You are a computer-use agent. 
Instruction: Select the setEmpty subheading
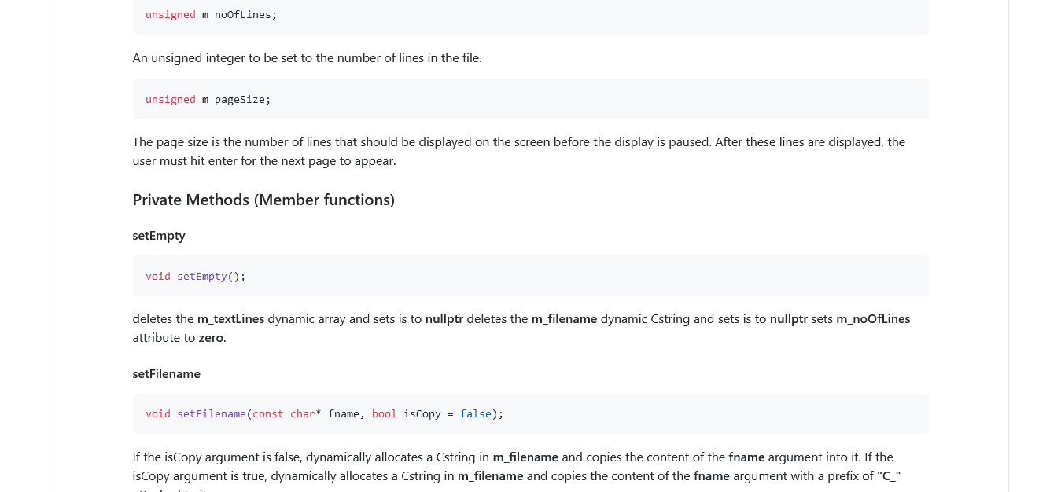(x=159, y=235)
